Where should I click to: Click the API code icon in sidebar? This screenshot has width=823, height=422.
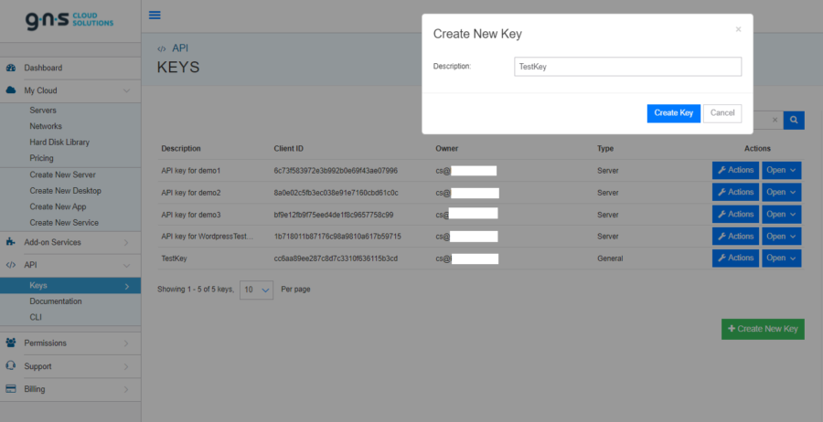point(10,265)
